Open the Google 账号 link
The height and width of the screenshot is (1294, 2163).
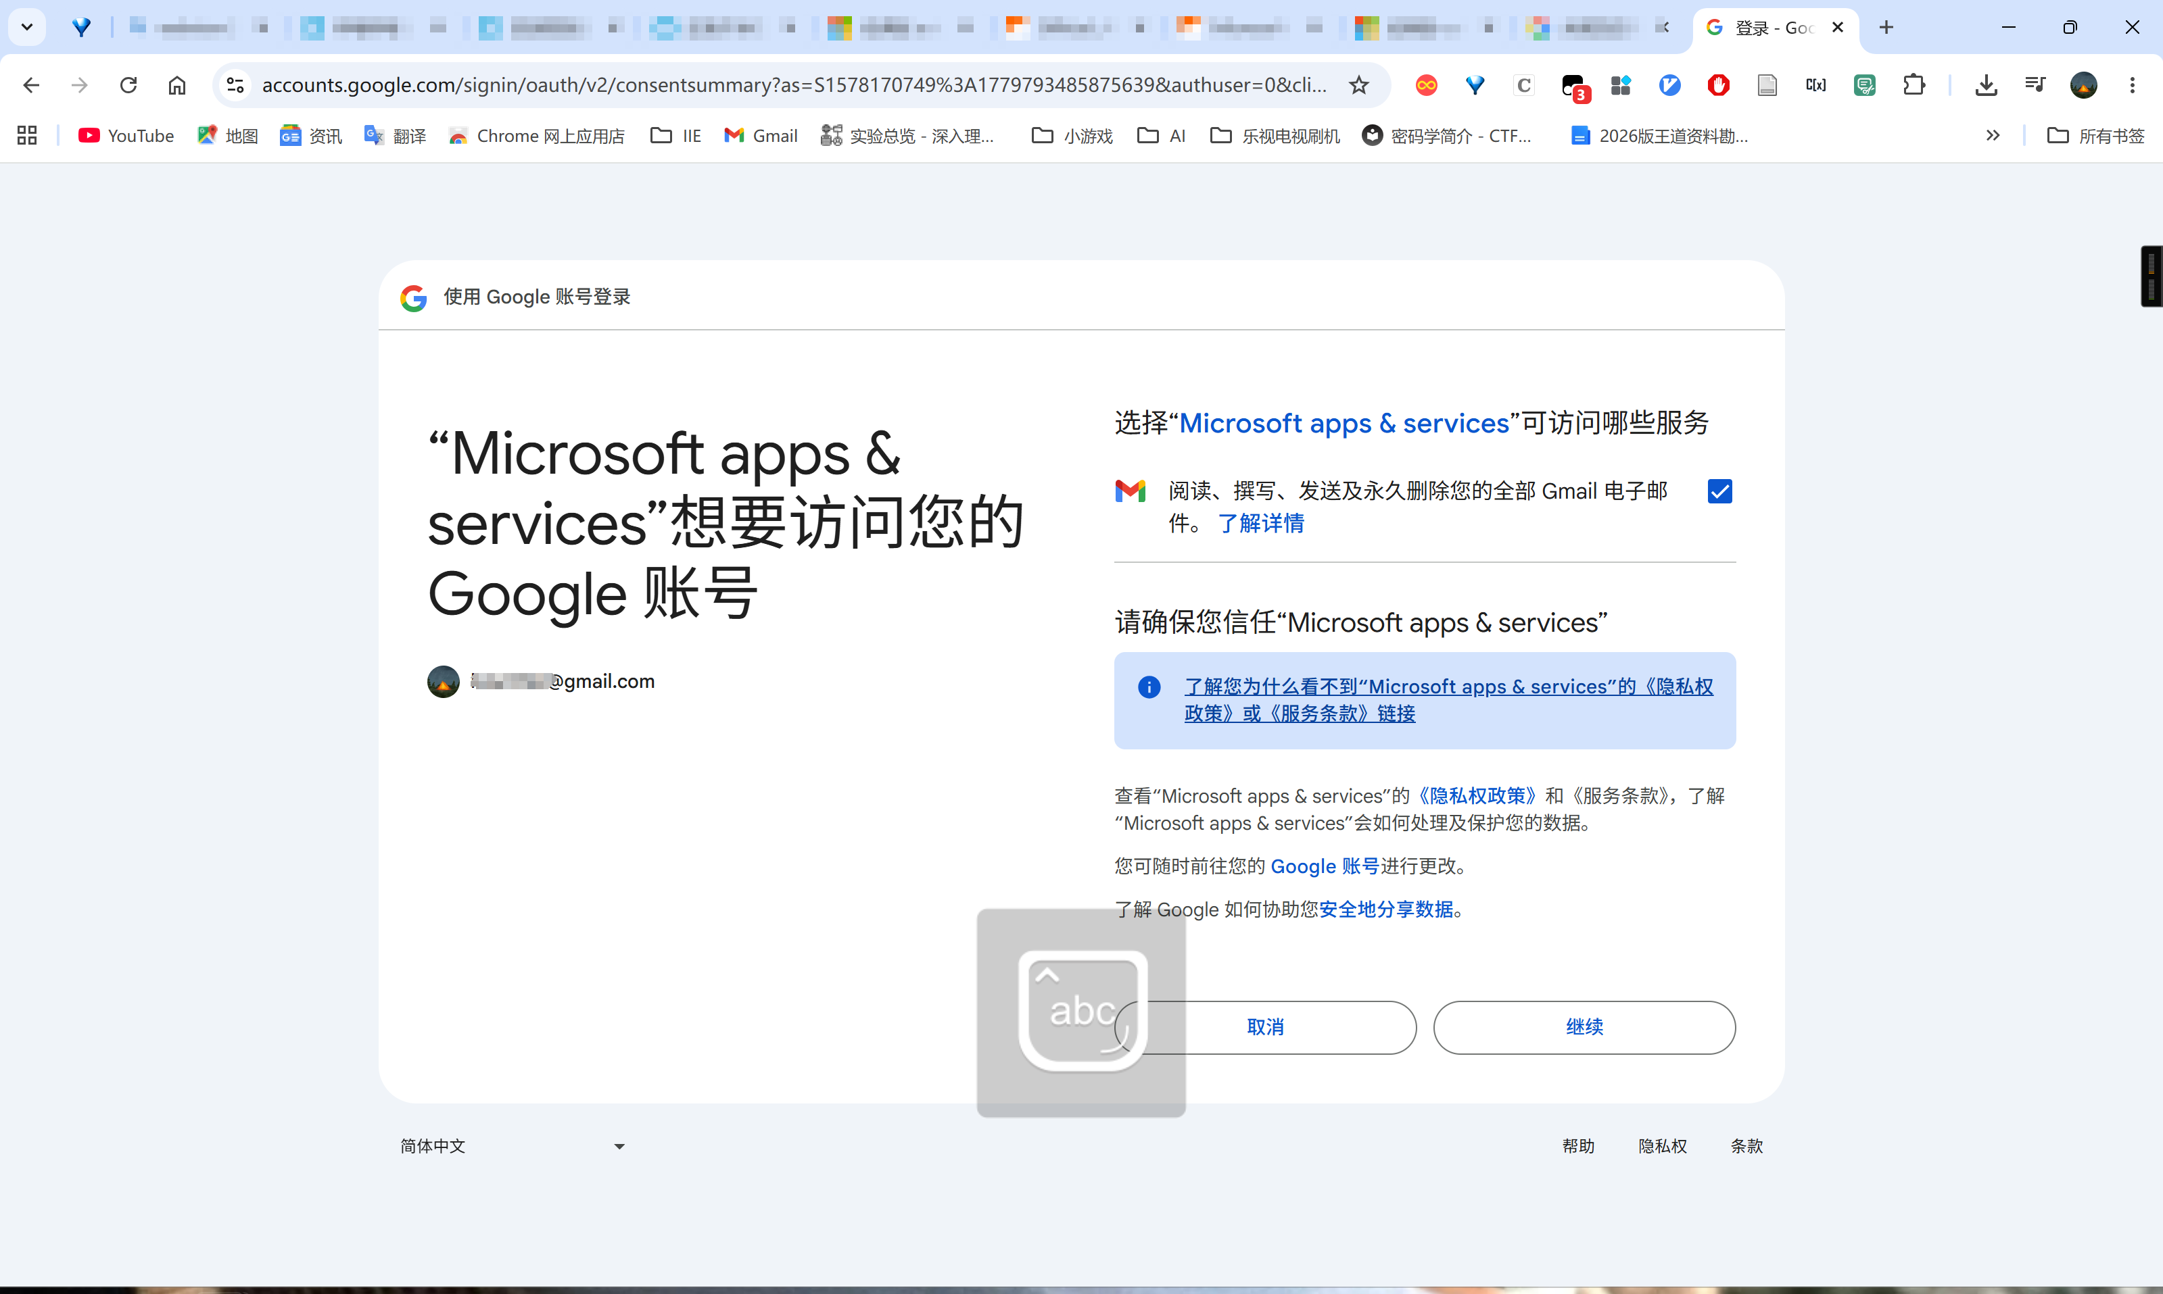point(1325,866)
